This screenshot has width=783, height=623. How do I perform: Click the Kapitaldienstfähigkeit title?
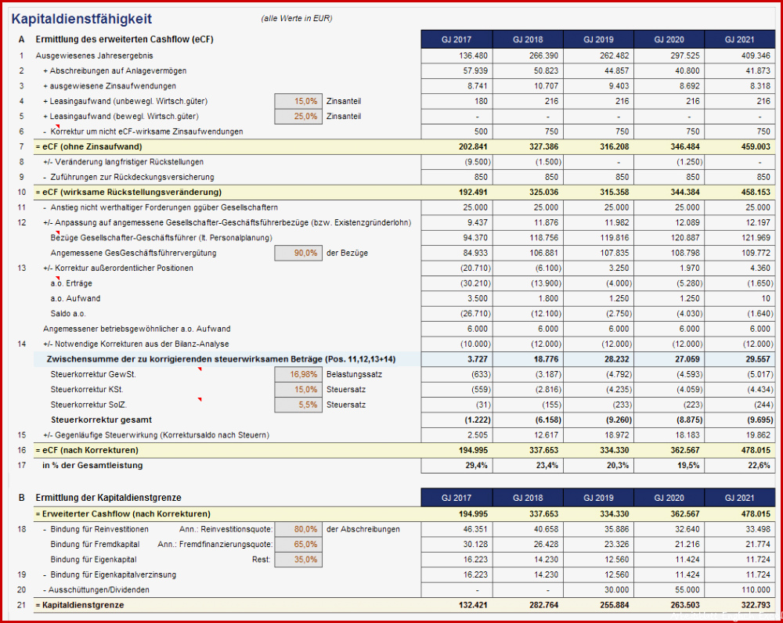click(81, 19)
